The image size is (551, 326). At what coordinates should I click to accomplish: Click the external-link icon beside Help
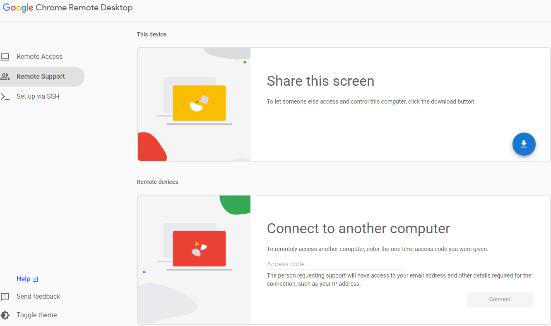[35, 279]
